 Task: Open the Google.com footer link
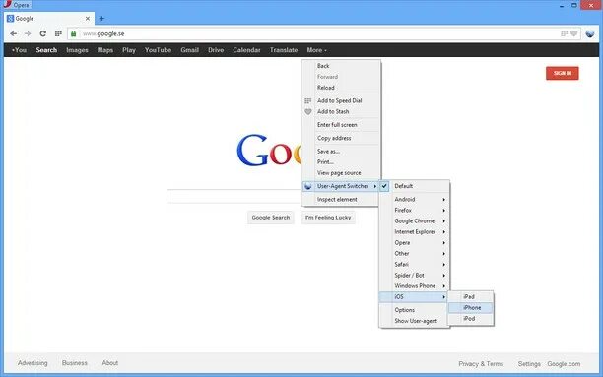coord(564,364)
